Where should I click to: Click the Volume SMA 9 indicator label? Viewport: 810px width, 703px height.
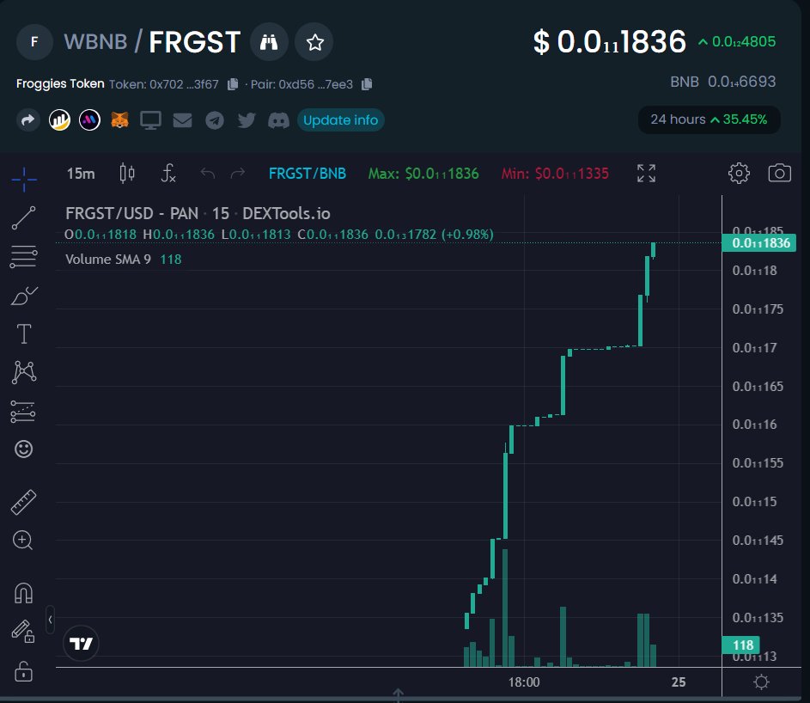pos(108,259)
